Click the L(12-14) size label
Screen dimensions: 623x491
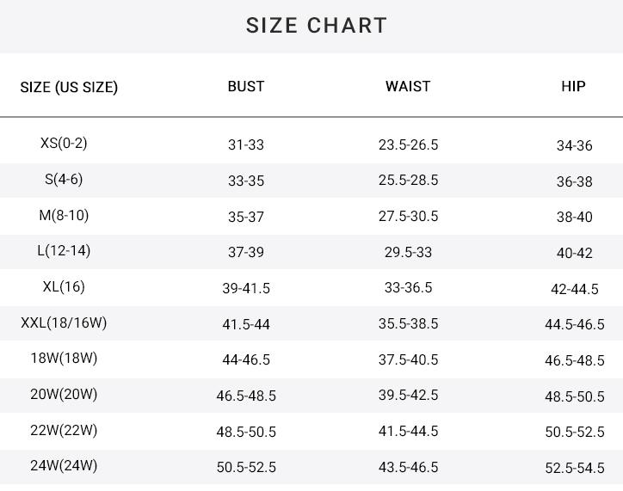[64, 250]
